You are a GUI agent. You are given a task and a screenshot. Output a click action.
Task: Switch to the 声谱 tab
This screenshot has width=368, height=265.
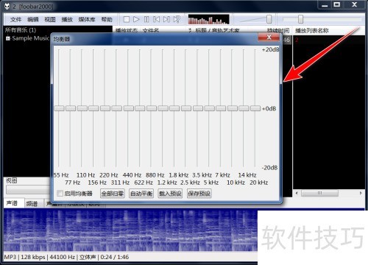click(x=12, y=203)
